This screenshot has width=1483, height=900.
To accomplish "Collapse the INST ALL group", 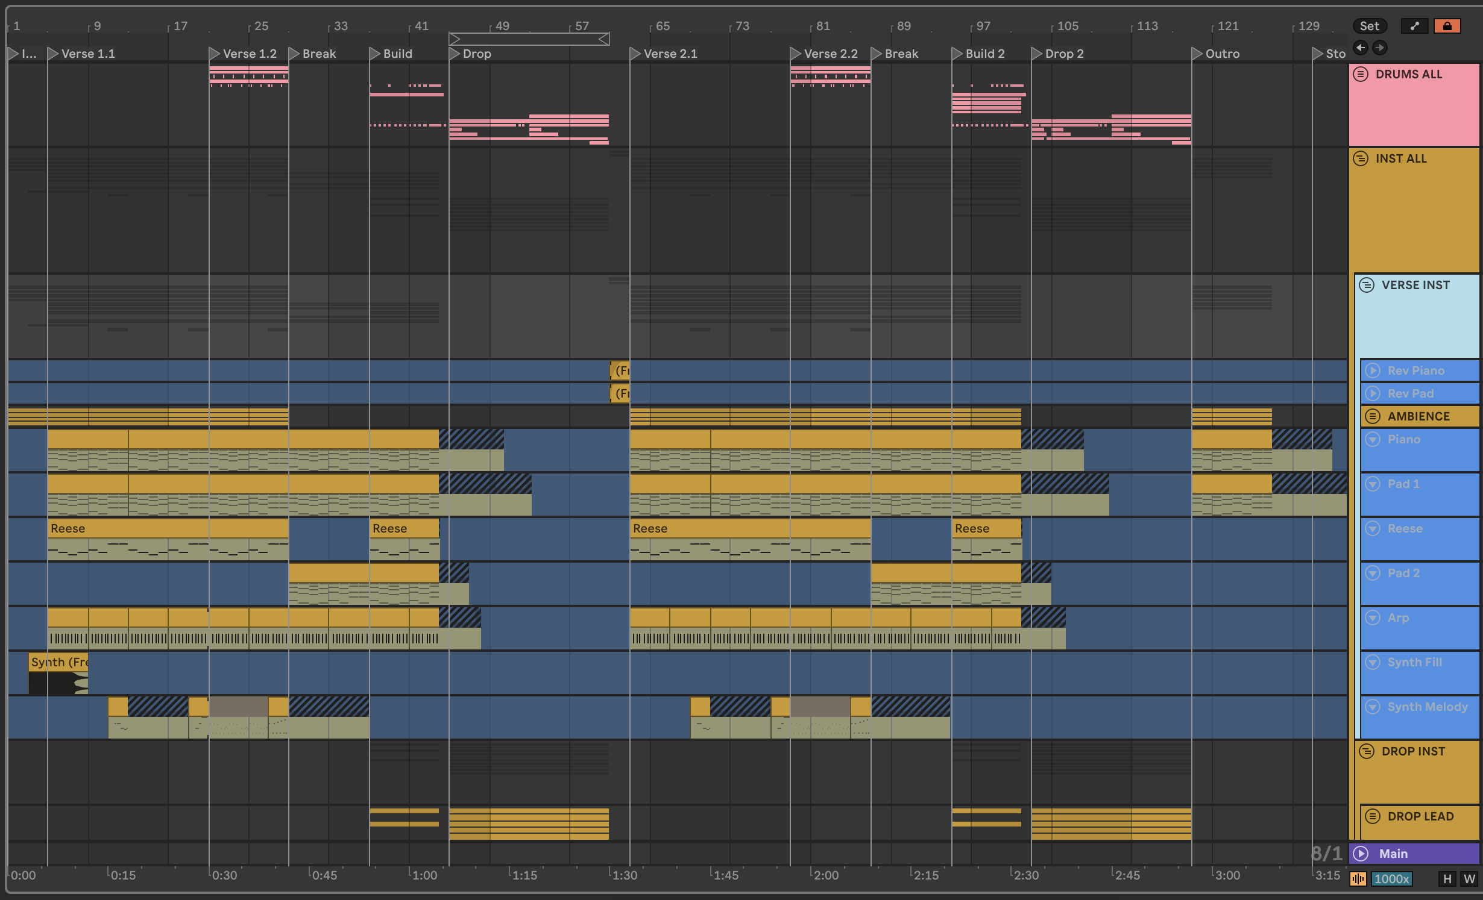I will tap(1361, 158).
